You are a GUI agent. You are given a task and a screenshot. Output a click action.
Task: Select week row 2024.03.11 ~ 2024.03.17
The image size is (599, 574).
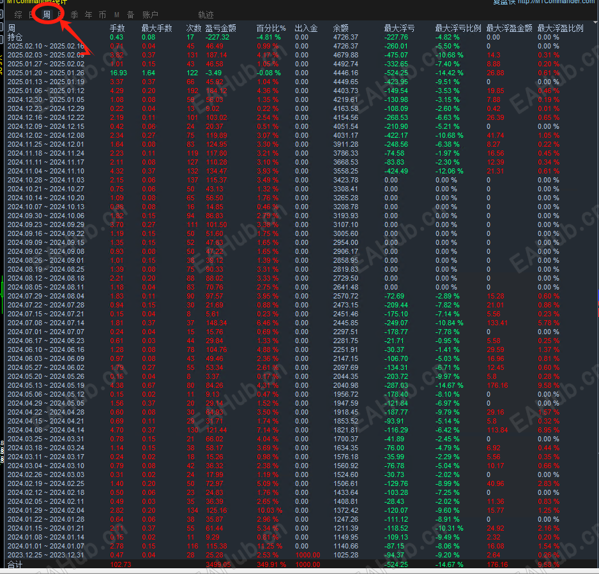click(46, 457)
